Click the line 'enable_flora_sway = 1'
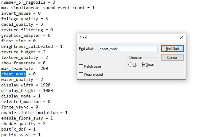The width and height of the screenshot is (200, 137). pos(27,118)
